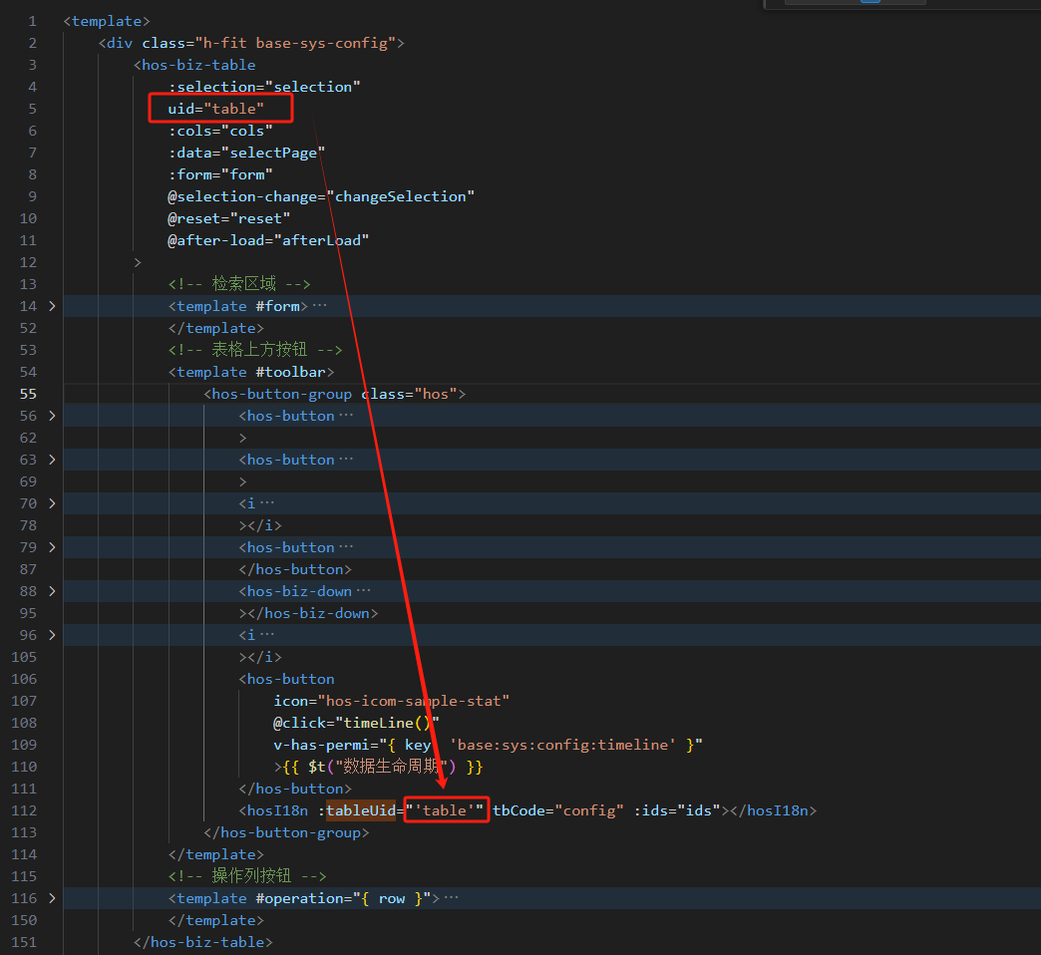This screenshot has height=955, width=1041.
Task: Unfold the template #operation block on line 116
Action: tap(52, 898)
